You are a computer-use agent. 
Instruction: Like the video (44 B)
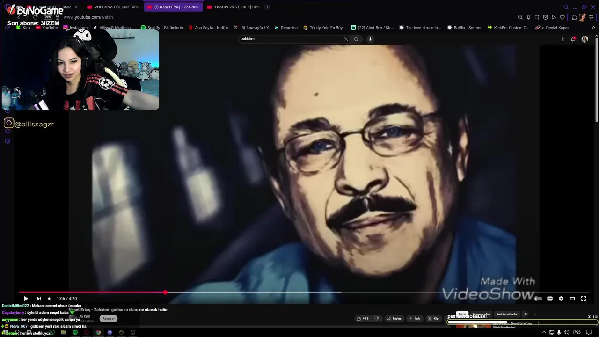363,319
